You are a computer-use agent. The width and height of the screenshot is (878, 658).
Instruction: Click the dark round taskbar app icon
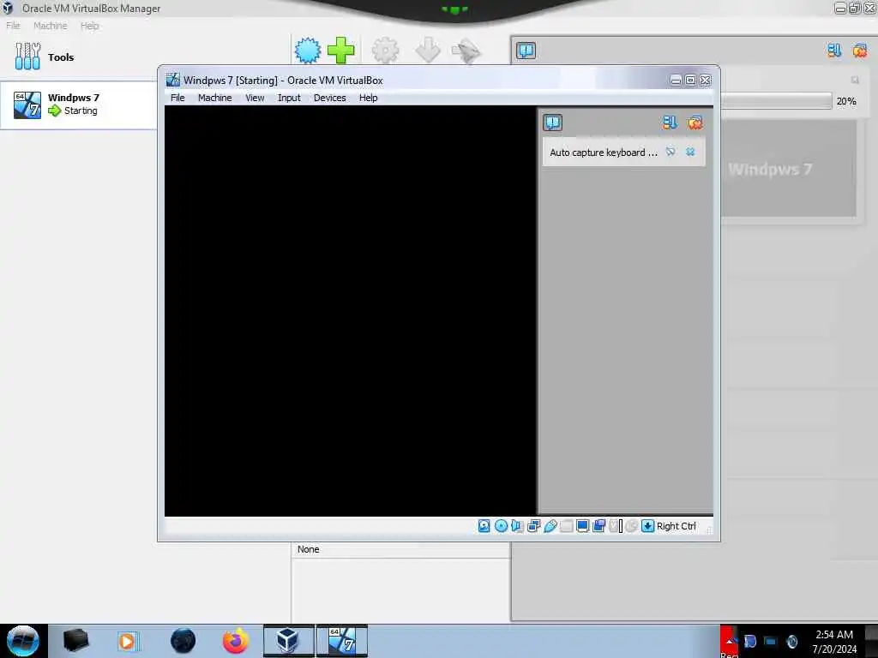(x=183, y=641)
